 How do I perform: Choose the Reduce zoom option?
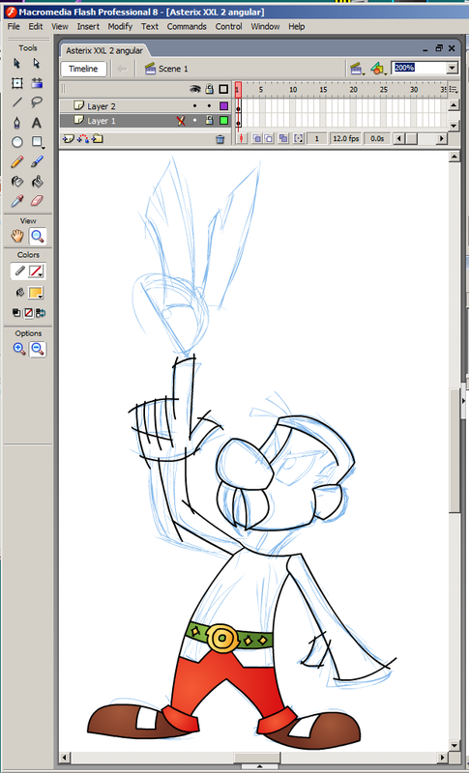38,349
